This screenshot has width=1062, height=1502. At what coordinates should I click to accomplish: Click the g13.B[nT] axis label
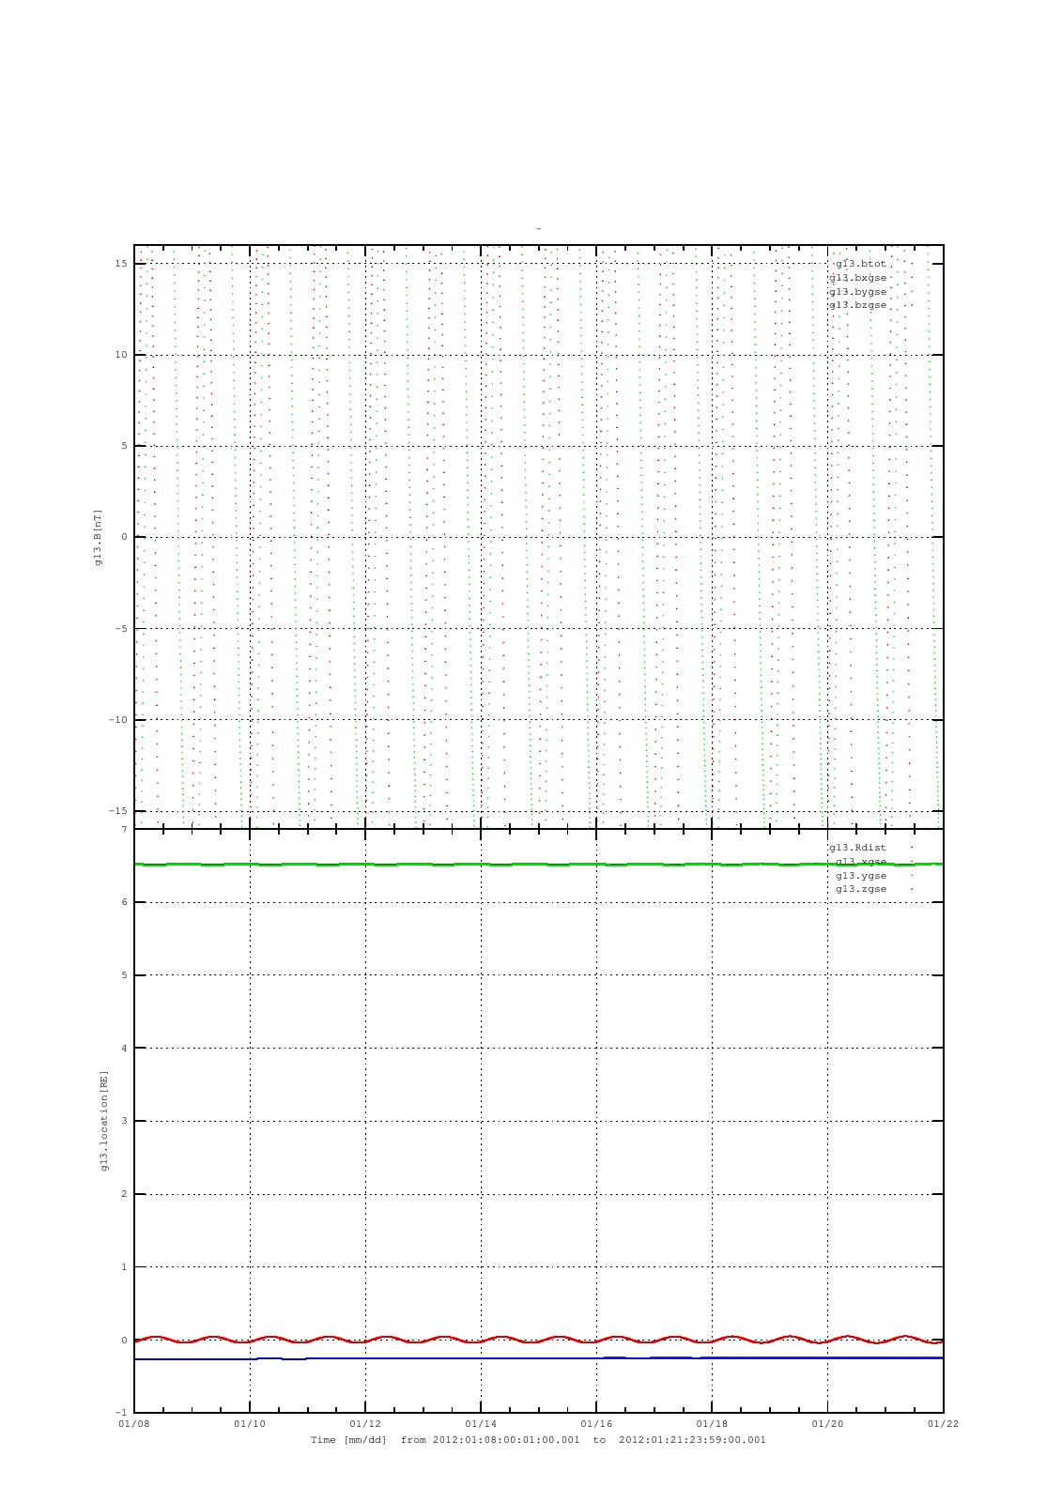(98, 537)
